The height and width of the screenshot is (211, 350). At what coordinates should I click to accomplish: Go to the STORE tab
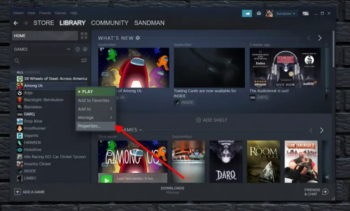coord(44,23)
